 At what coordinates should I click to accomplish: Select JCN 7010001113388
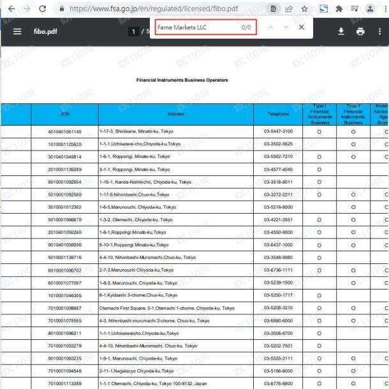click(65, 384)
